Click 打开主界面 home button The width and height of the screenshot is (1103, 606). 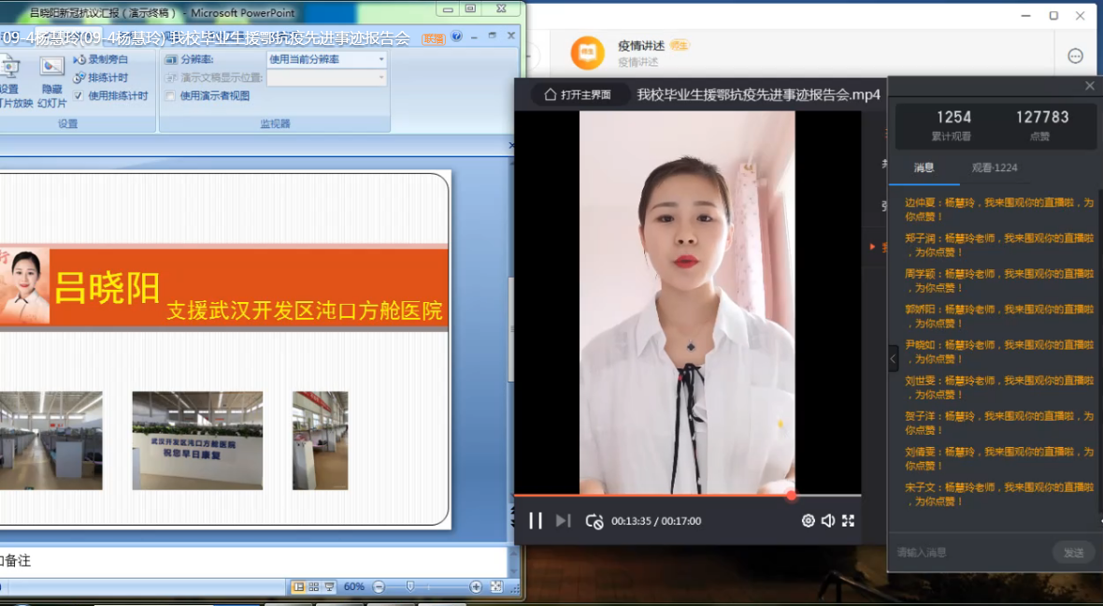(x=579, y=94)
